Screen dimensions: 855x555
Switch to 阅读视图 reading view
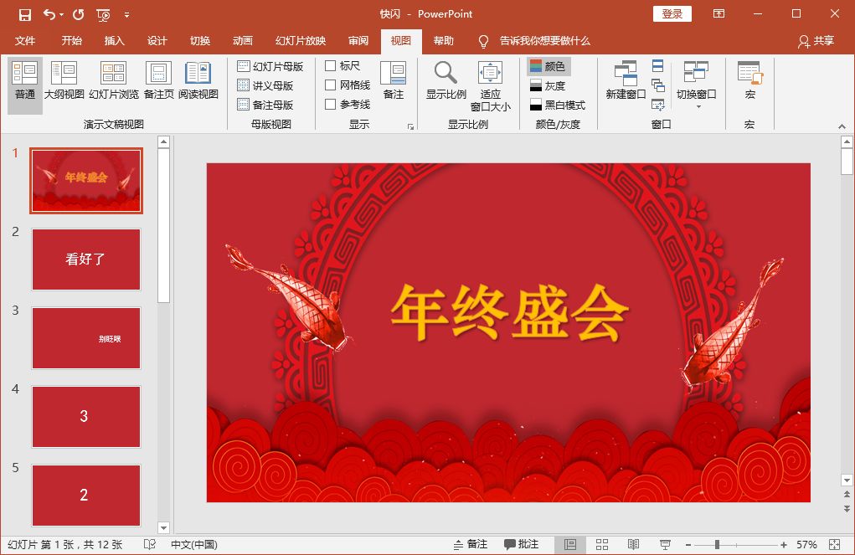tap(198, 80)
